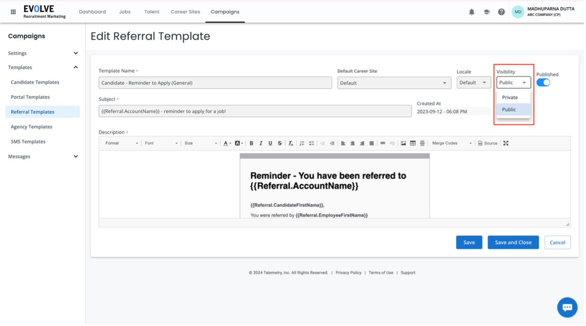
Task: Click the insert image icon
Action: click(403, 143)
